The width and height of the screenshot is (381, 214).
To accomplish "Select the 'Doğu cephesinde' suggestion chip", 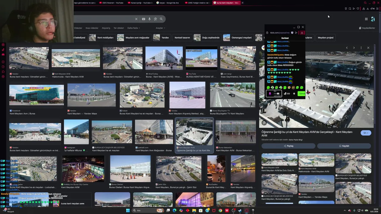I will pyautogui.click(x=207, y=38).
